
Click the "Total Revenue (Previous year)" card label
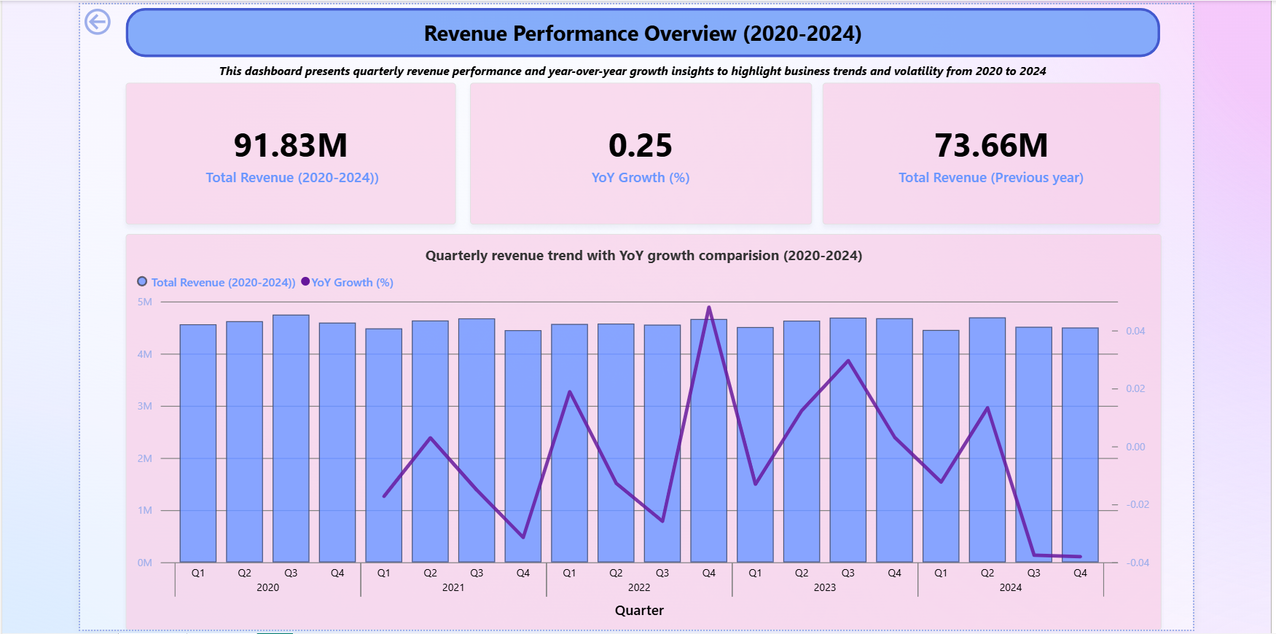[x=991, y=178]
